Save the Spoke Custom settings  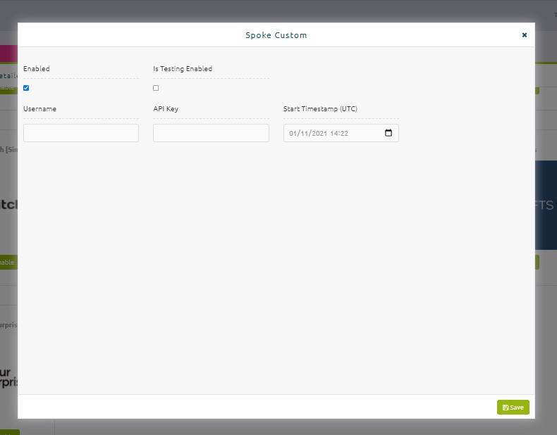click(513, 408)
